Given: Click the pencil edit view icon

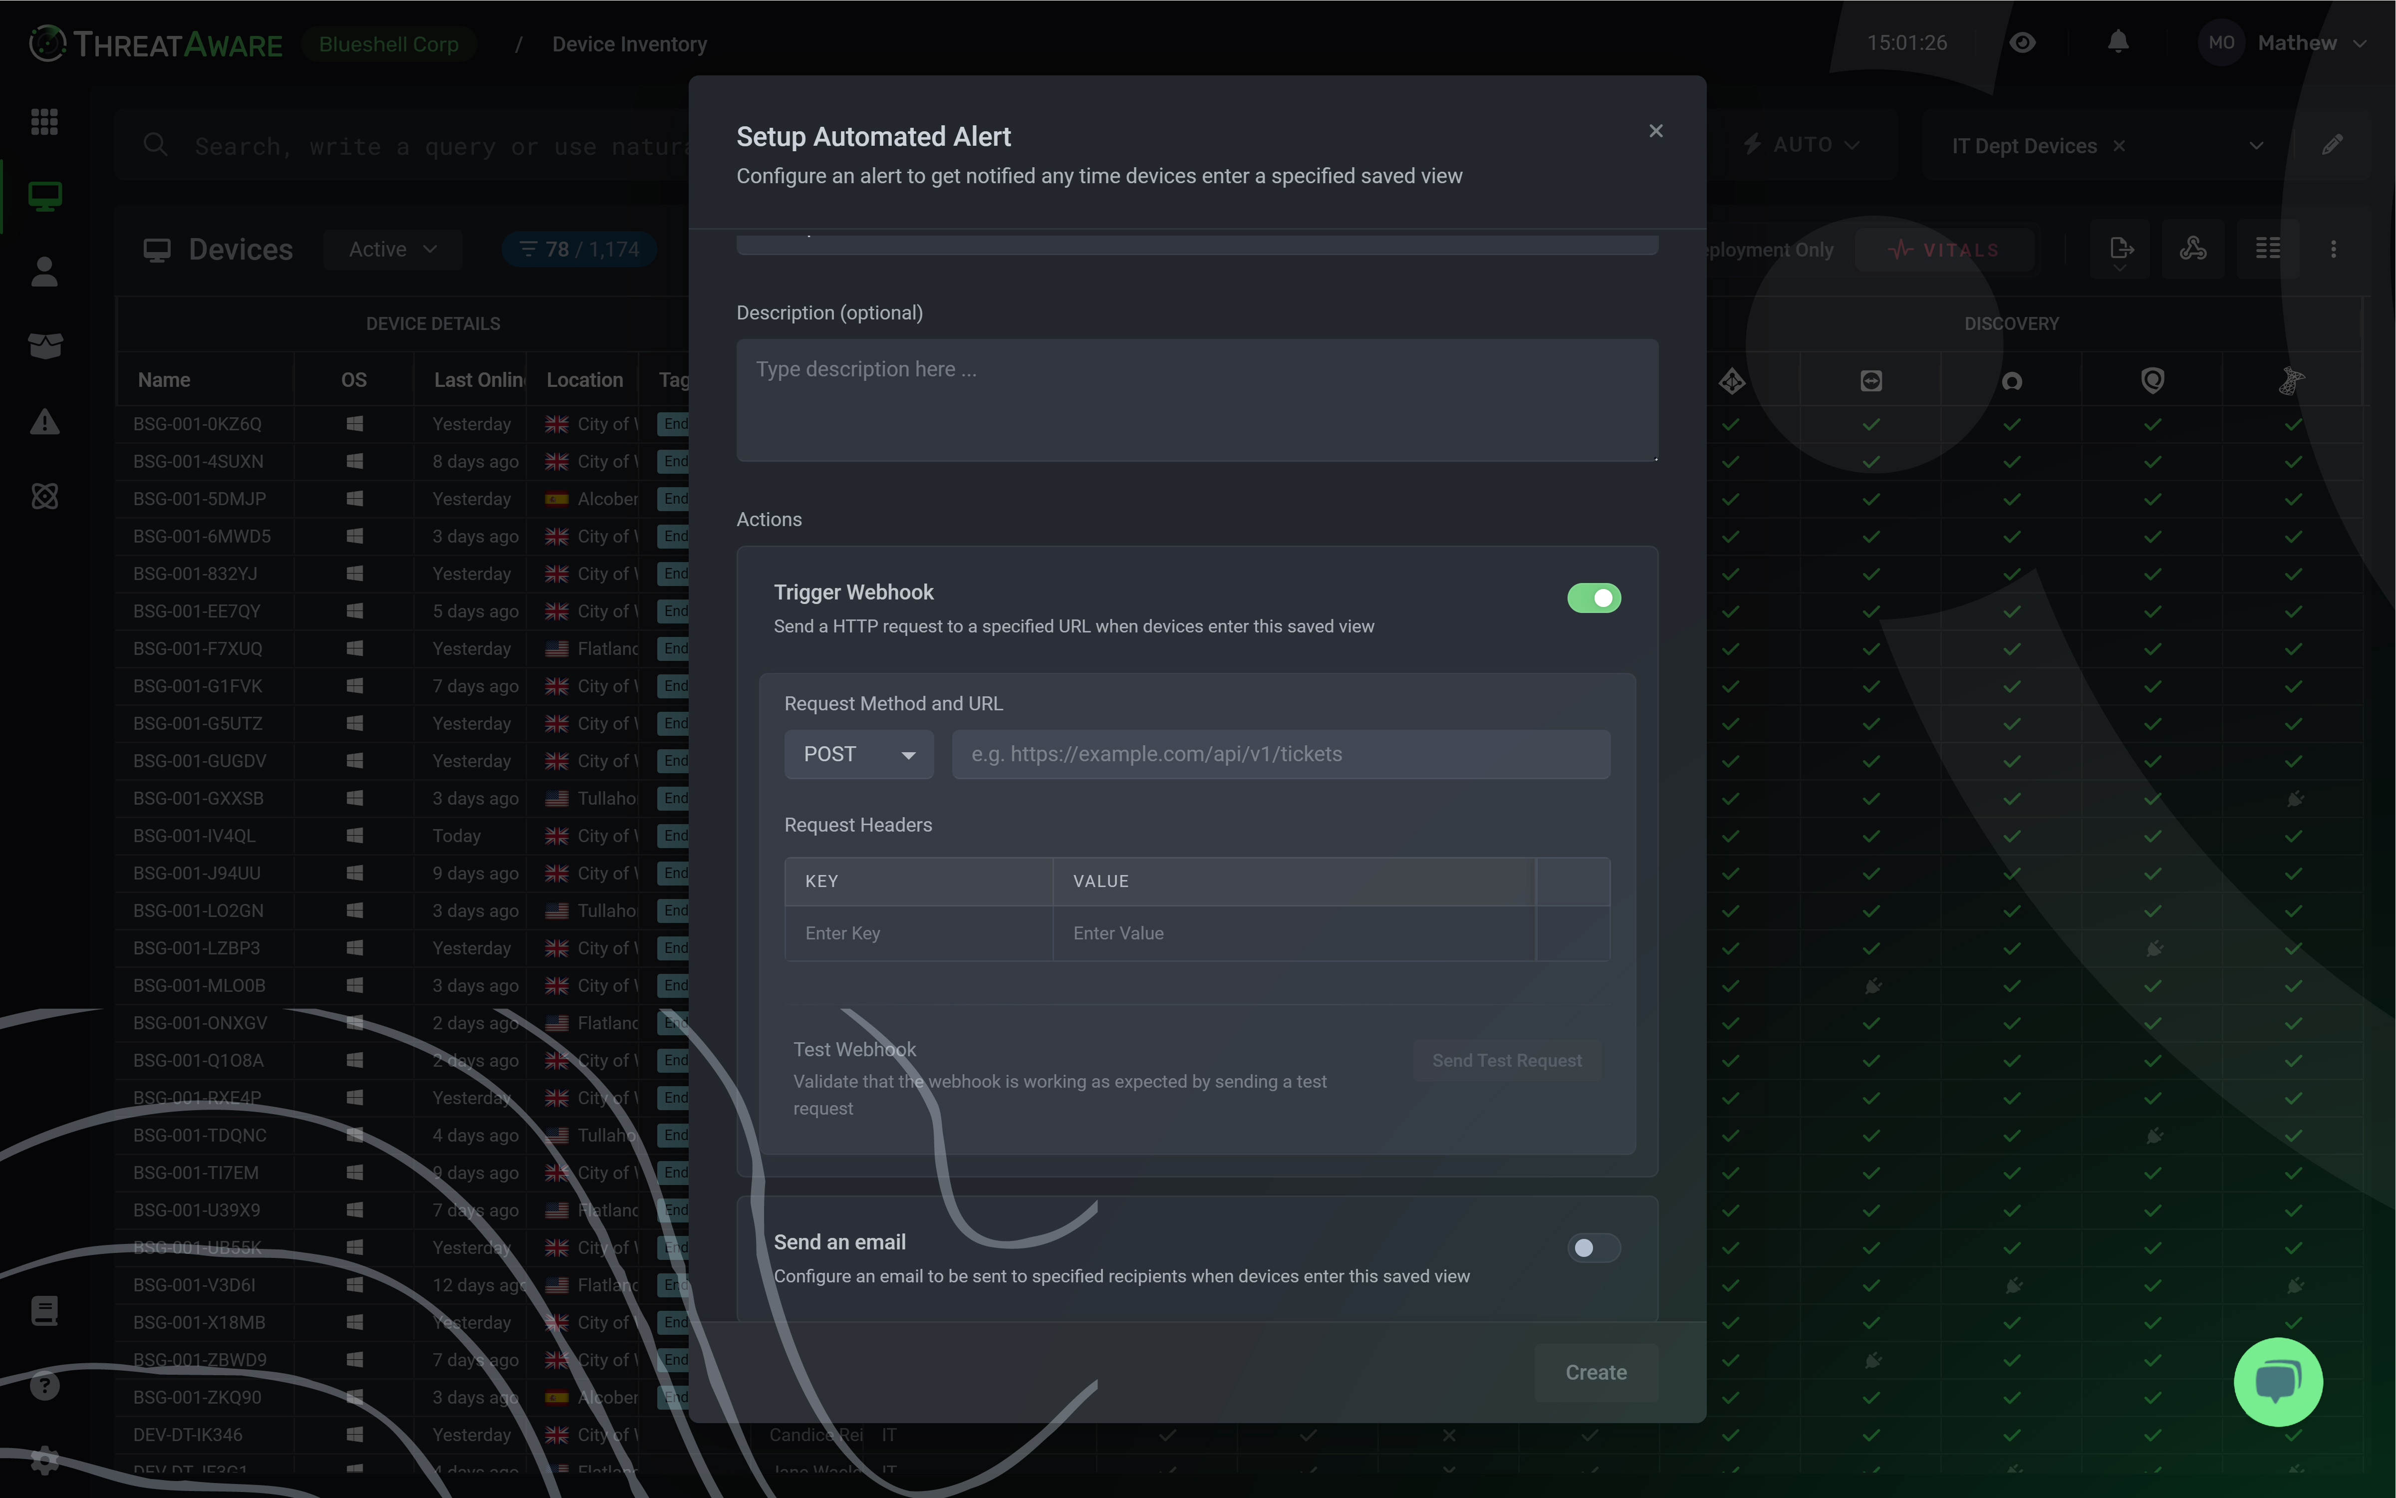Looking at the screenshot, I should [2332, 145].
